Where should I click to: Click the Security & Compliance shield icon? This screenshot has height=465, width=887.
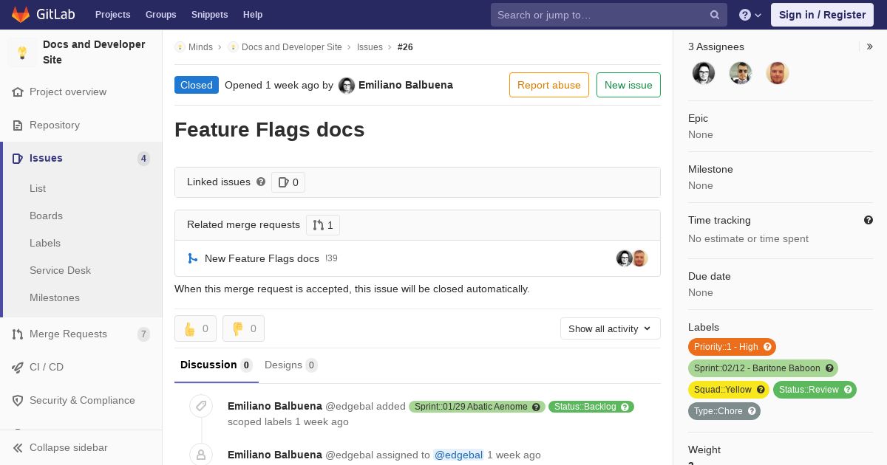18,401
